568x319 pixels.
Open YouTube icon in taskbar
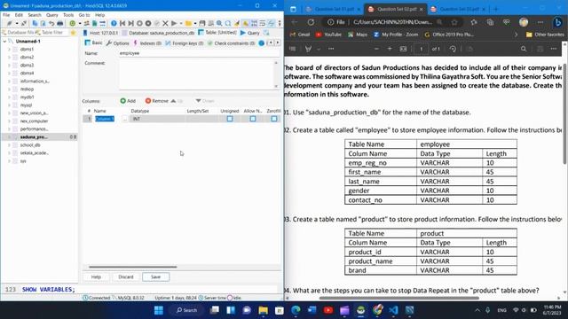click(328, 310)
